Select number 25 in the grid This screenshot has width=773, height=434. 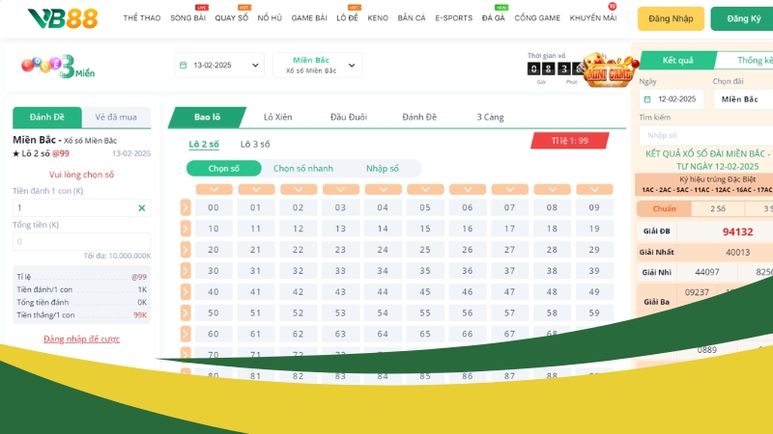425,250
